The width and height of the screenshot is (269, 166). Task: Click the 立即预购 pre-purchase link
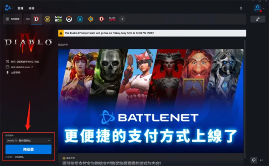(x=16, y=72)
